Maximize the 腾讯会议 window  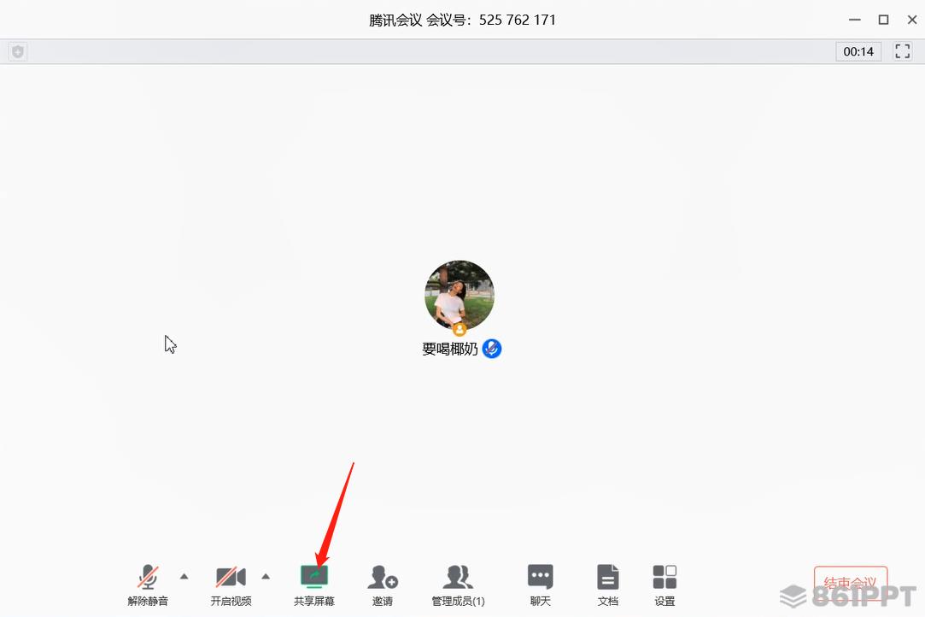pos(883,20)
